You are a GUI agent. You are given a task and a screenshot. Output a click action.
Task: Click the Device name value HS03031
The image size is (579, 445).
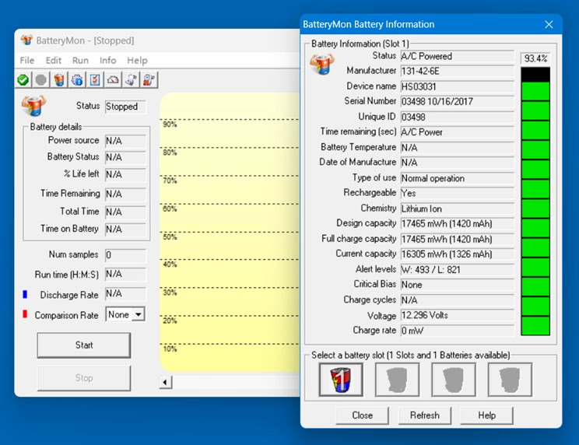[457, 86]
